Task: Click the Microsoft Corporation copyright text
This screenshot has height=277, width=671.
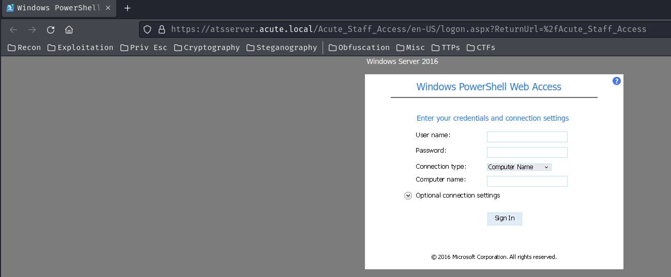Action: (494, 257)
